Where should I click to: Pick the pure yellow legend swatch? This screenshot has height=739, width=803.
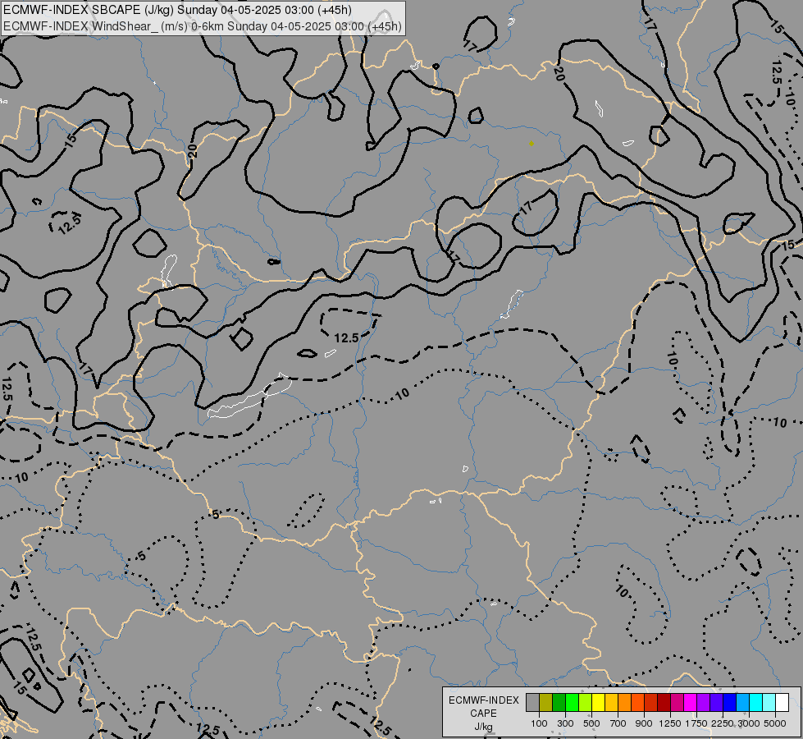598,702
